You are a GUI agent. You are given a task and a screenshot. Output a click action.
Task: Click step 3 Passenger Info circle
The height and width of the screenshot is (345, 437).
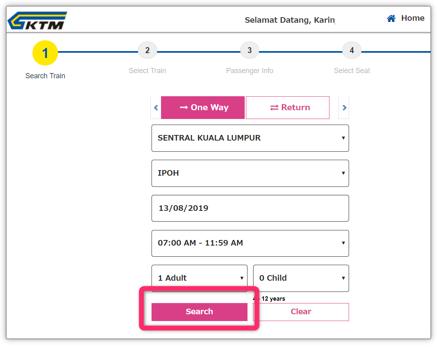coord(249,51)
